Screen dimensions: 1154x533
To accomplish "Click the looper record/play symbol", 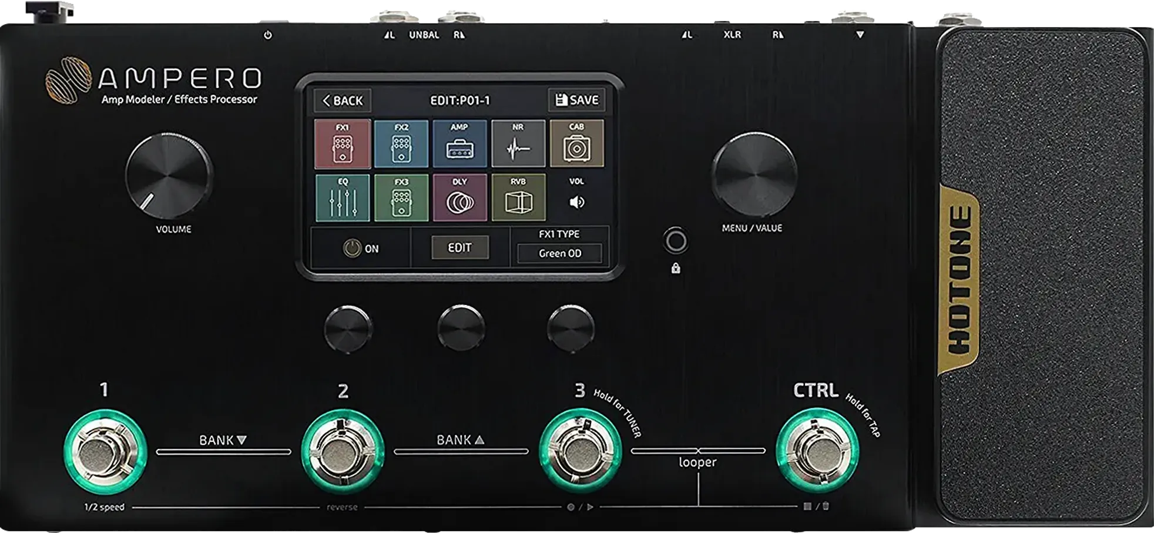I will pyautogui.click(x=580, y=507).
